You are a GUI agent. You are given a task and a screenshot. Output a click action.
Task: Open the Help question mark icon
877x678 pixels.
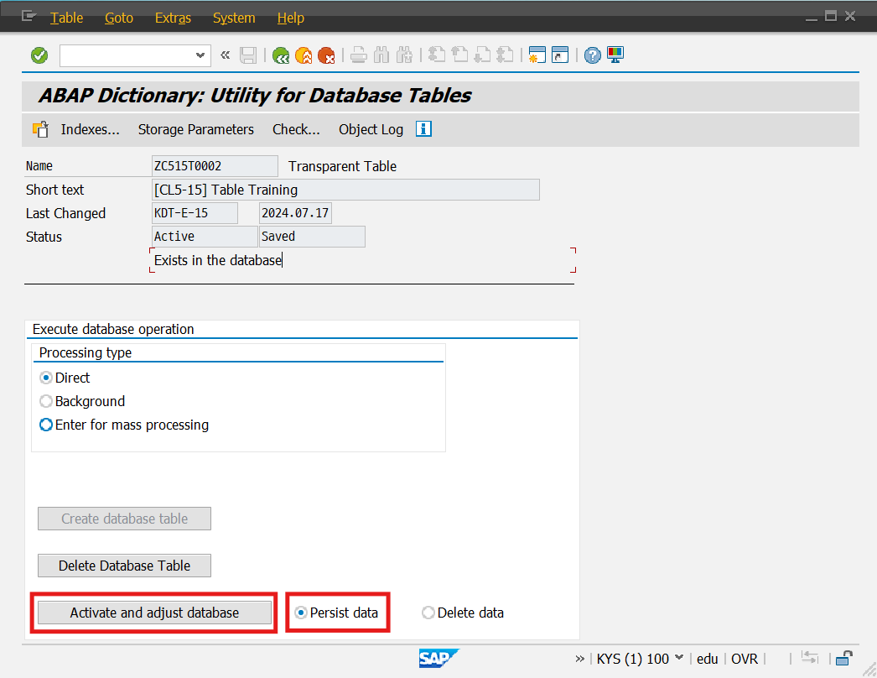pyautogui.click(x=592, y=55)
